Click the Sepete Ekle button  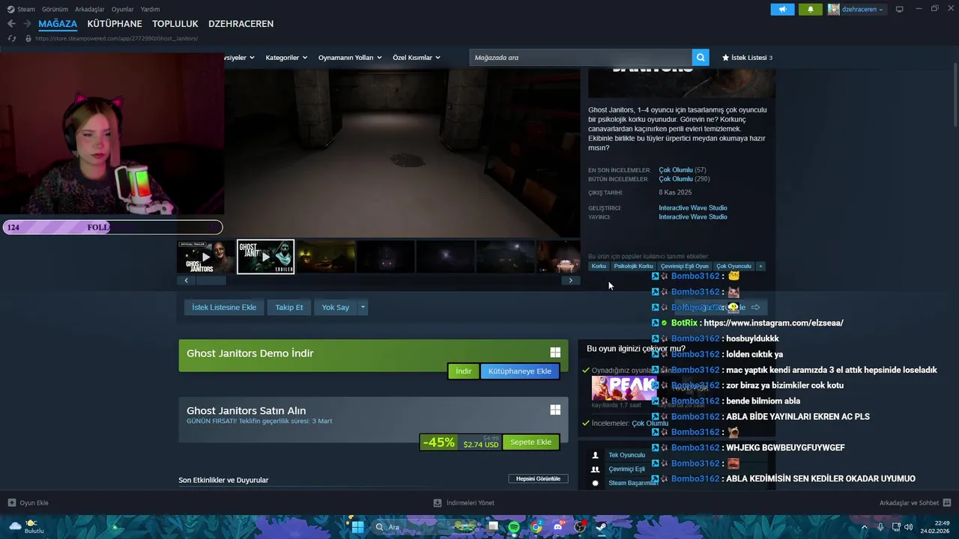click(530, 442)
